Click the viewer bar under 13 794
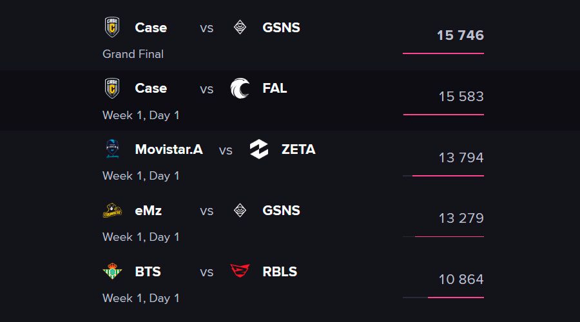The height and width of the screenshot is (322, 580). tap(443, 176)
